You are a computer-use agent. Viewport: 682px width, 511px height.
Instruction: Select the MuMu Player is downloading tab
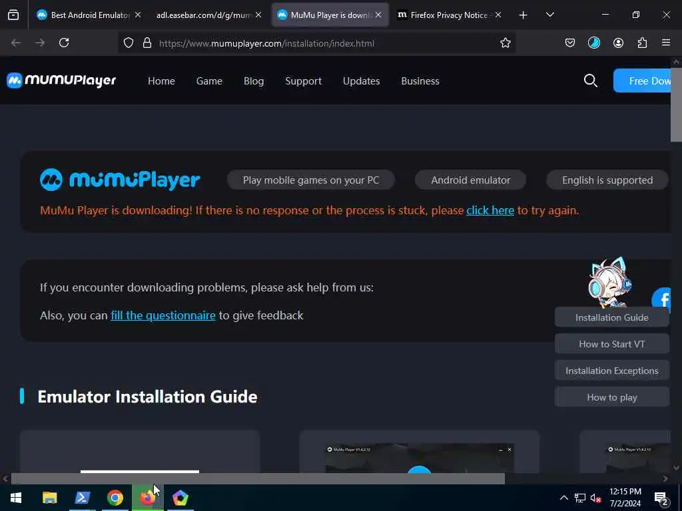click(330, 15)
